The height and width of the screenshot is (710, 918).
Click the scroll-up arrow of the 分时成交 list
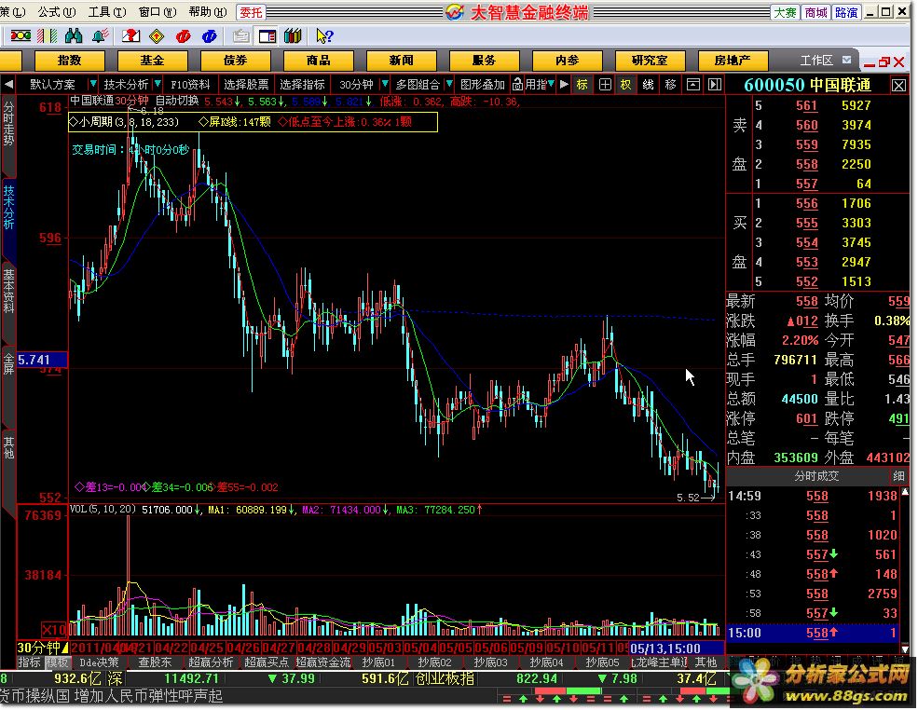(905, 492)
